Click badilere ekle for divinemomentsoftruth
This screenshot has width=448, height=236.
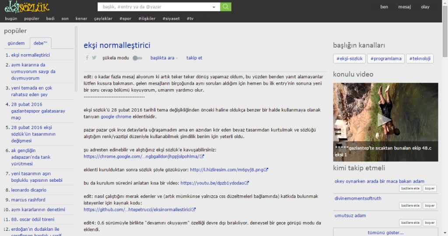coord(410,205)
